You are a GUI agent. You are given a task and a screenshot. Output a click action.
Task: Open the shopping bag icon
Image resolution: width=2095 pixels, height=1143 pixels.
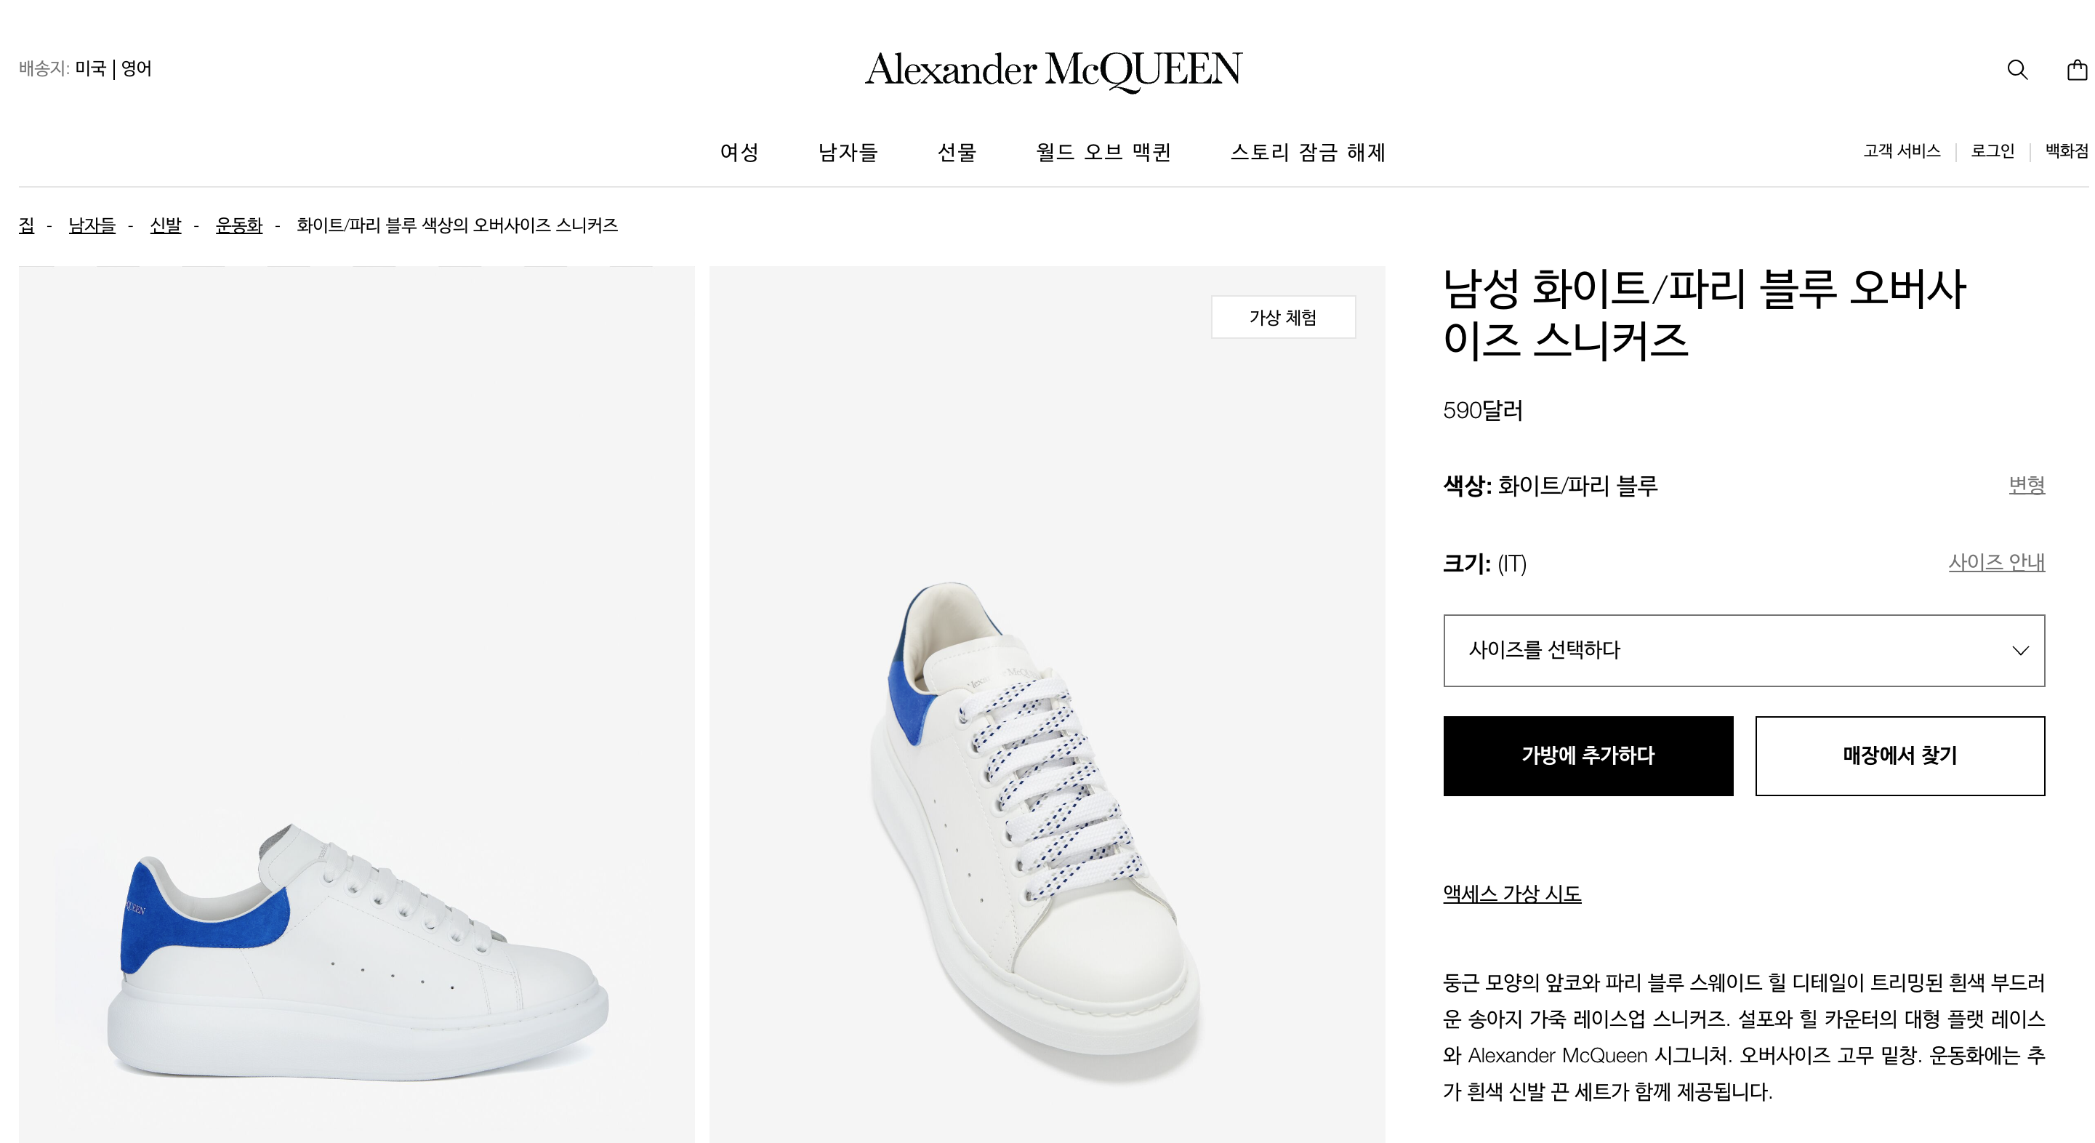[2077, 70]
